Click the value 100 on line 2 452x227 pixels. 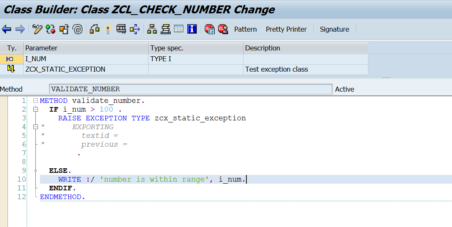(107, 109)
